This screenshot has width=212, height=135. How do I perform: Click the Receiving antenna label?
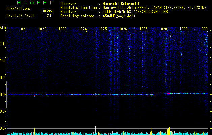click(78, 16)
